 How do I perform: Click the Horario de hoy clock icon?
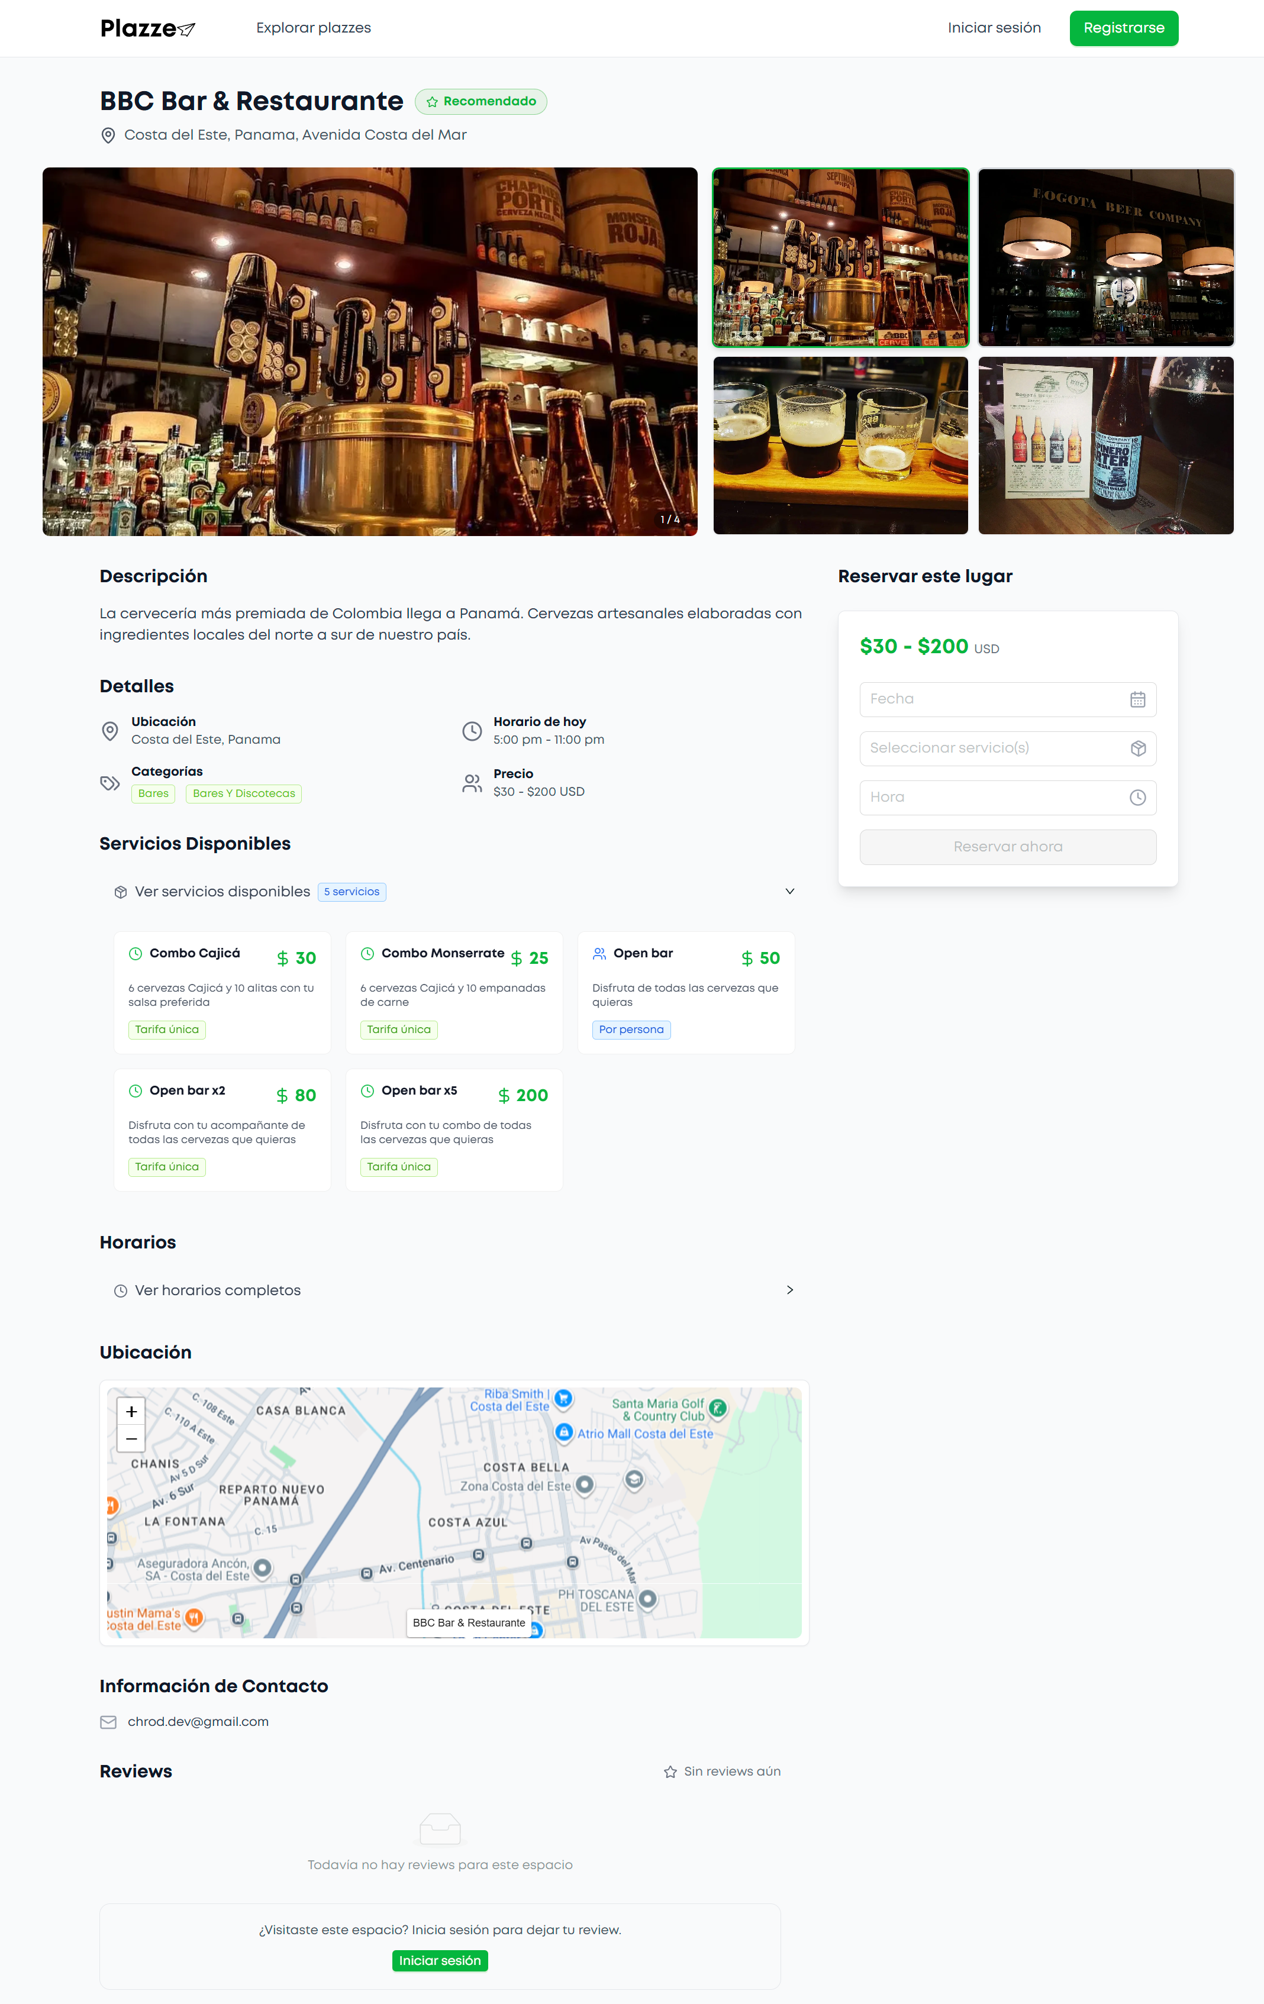click(x=472, y=731)
